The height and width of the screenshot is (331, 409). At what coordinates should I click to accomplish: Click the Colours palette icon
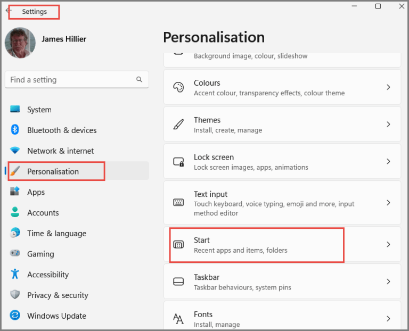[x=178, y=87]
